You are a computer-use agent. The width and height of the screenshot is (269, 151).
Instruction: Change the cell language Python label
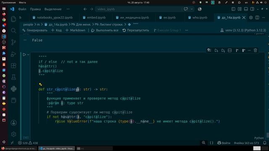coord(259,138)
